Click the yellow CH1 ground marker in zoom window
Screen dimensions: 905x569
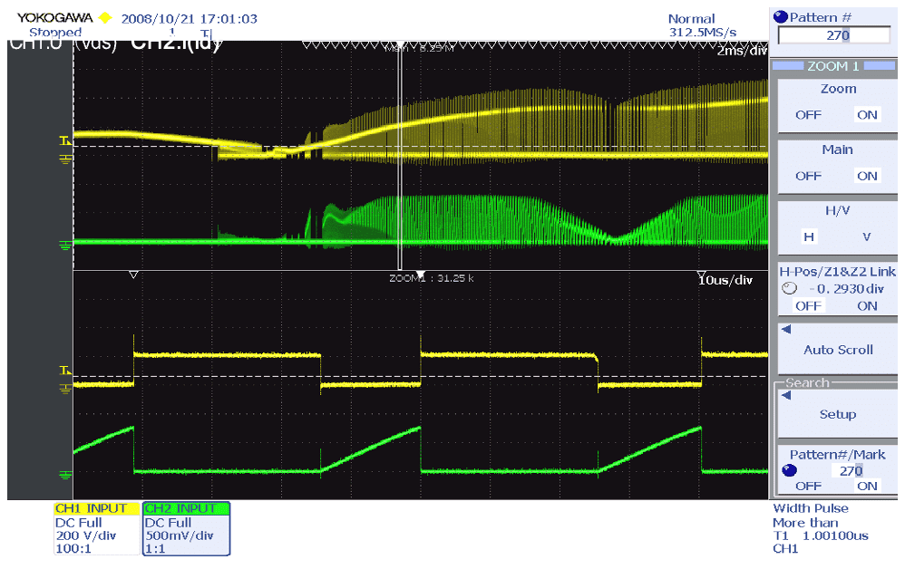tap(65, 389)
